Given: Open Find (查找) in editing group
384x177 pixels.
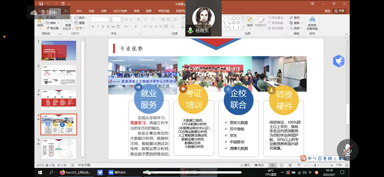Looking at the screenshot, I should pyautogui.click(x=295, y=18).
